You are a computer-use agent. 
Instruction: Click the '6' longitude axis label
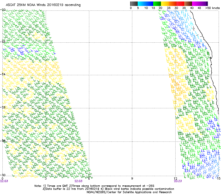click(89, 178)
